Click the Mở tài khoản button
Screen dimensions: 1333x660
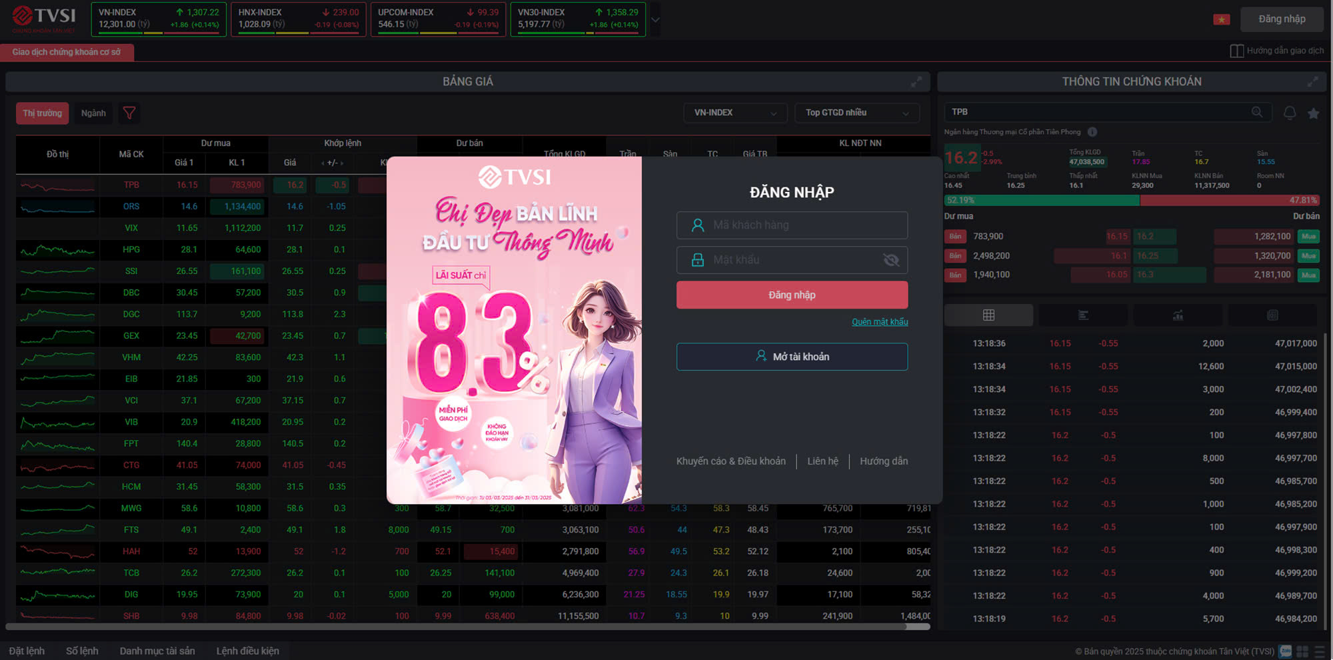pos(791,357)
